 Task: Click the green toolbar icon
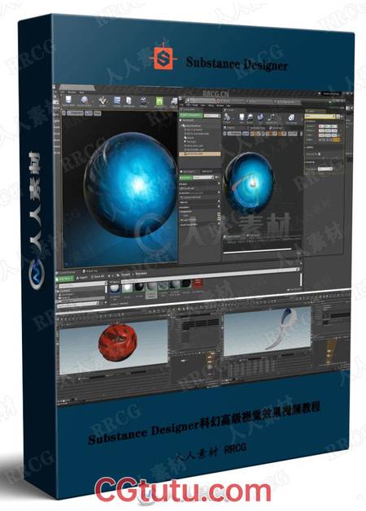160,102
